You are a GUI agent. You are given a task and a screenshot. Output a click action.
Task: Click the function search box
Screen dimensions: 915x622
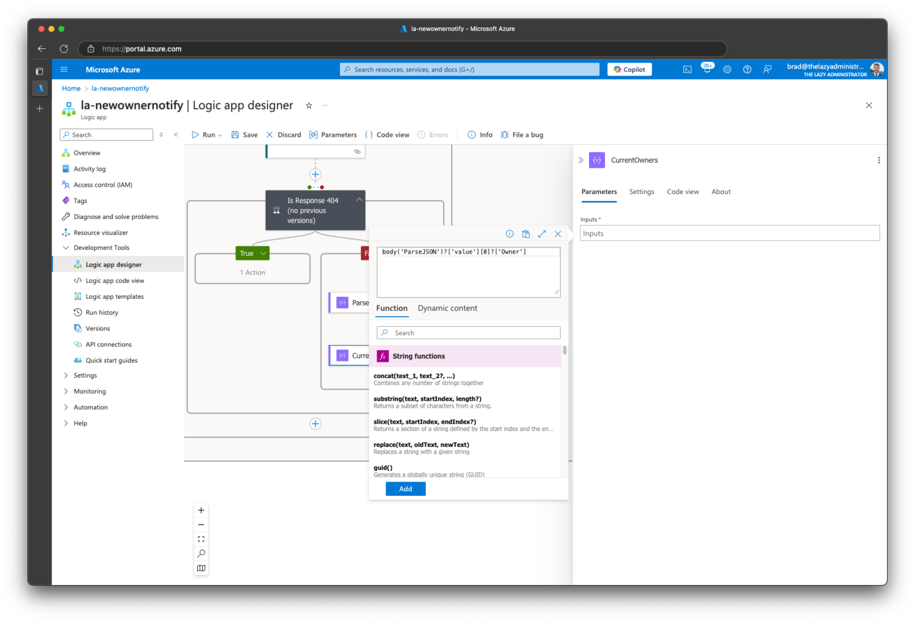[469, 333]
